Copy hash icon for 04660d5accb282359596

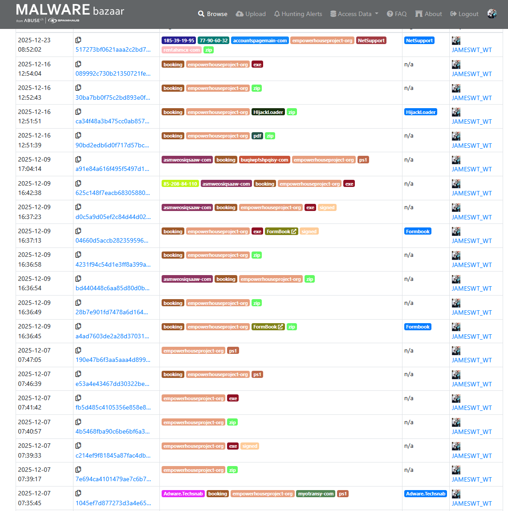coord(78,231)
